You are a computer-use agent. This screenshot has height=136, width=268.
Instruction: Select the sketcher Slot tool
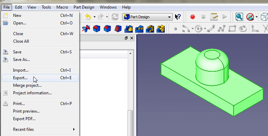pos(243,29)
